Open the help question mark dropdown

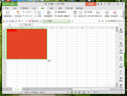(x=105, y=4)
